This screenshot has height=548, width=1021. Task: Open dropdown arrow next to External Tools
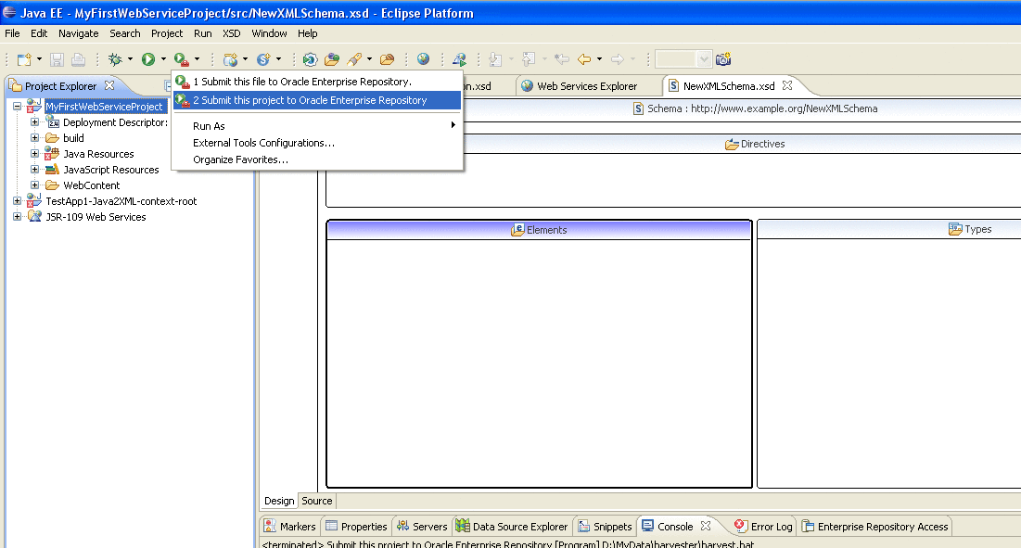coord(197,60)
